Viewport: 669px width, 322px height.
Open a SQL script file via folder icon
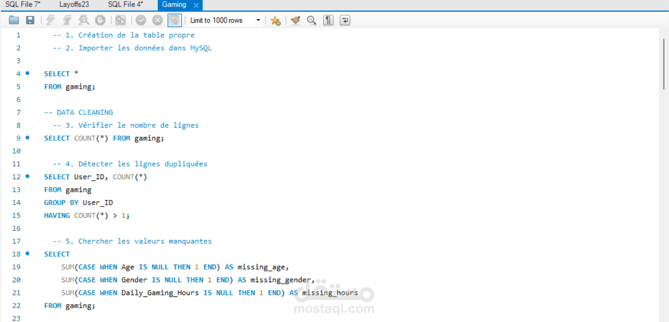(14, 20)
